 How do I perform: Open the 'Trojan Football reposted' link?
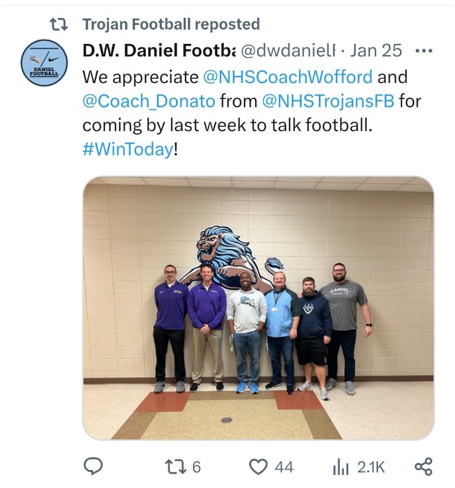pos(171,24)
